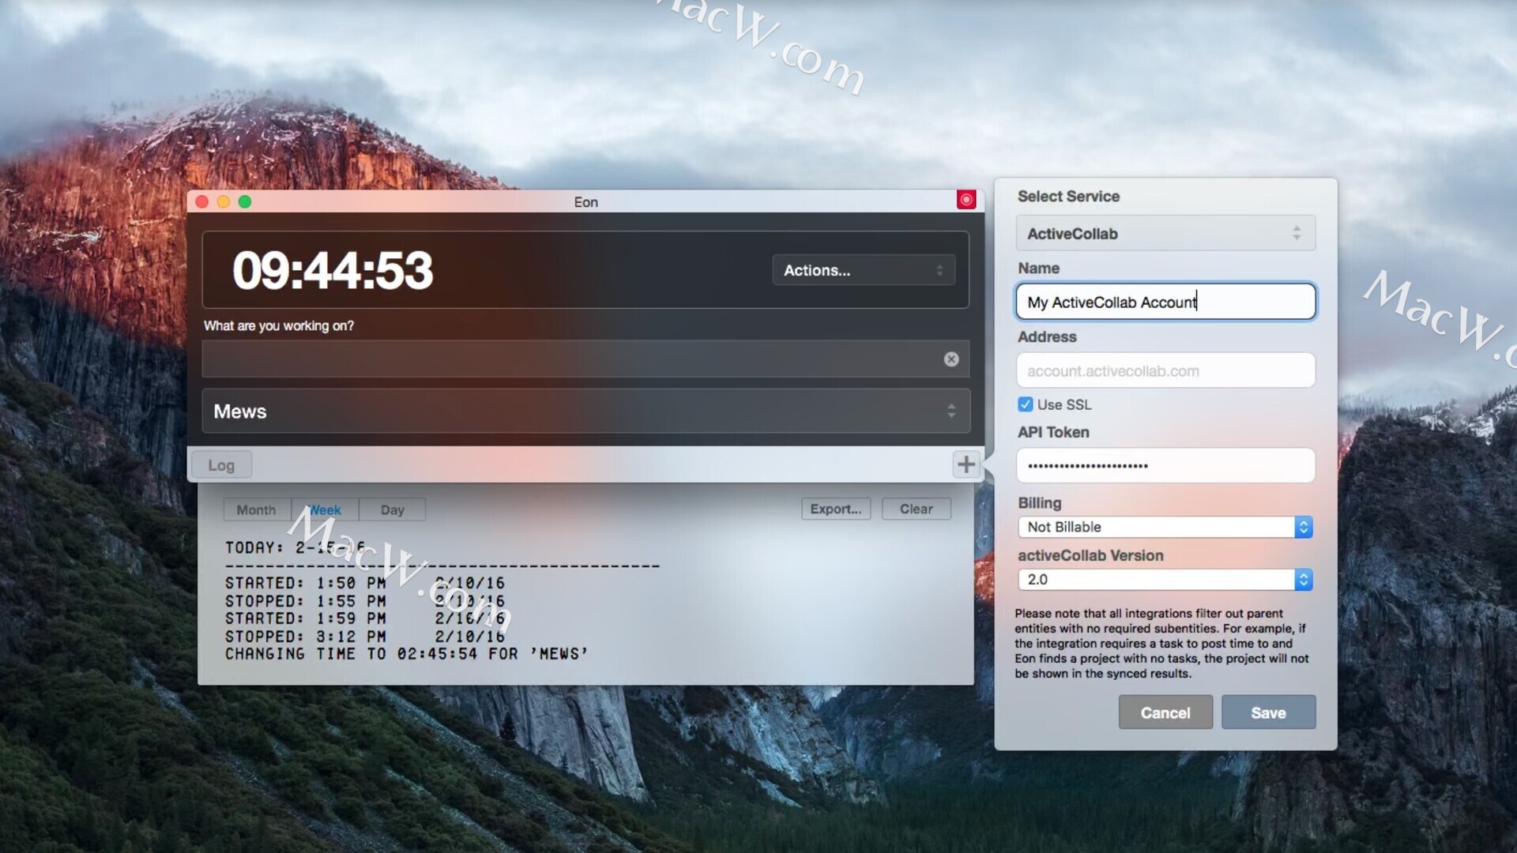Viewport: 1517px width, 853px height.
Task: Toggle the Use SSL checkbox
Action: pyautogui.click(x=1025, y=404)
